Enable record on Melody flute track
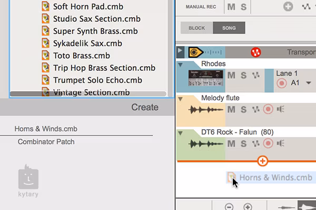The width and height of the screenshot is (316, 210). 268,109
